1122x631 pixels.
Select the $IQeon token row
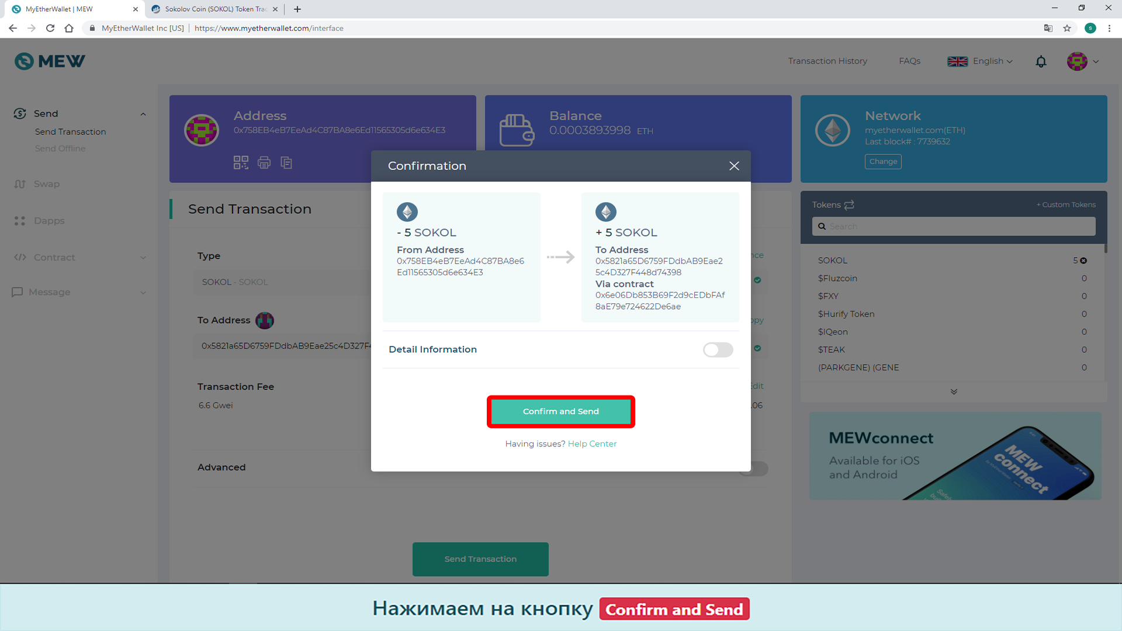(953, 332)
